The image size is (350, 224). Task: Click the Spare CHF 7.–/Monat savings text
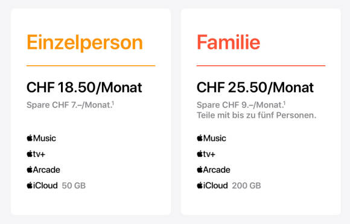click(x=69, y=105)
